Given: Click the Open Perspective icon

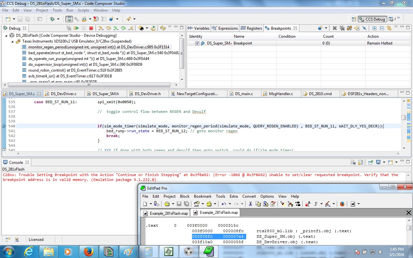Looking at the screenshot, I should click(354, 19).
